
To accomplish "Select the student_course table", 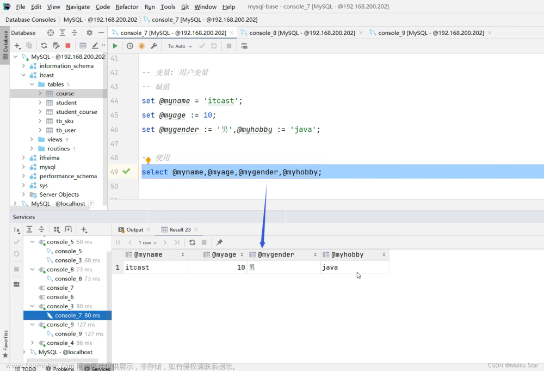I will click(x=76, y=112).
